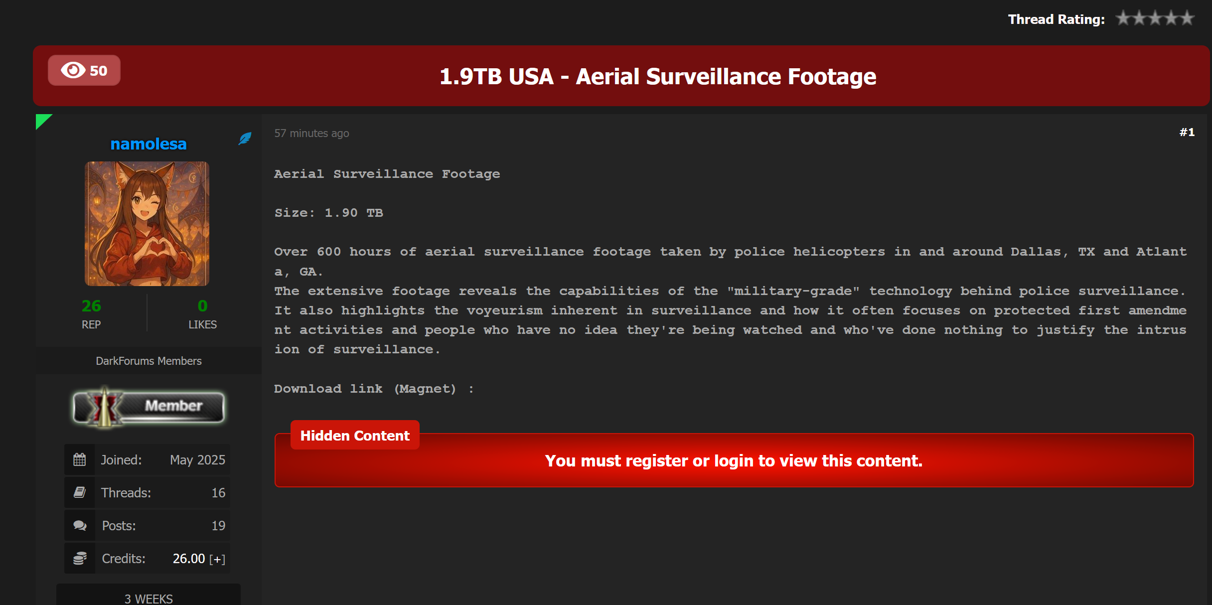1212x605 pixels.
Task: Click the 0 LIKES count
Action: 202,305
